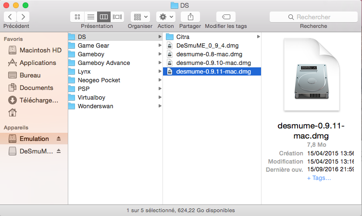
Task: Click the 7,8 Mo file size
Action: 316,145
